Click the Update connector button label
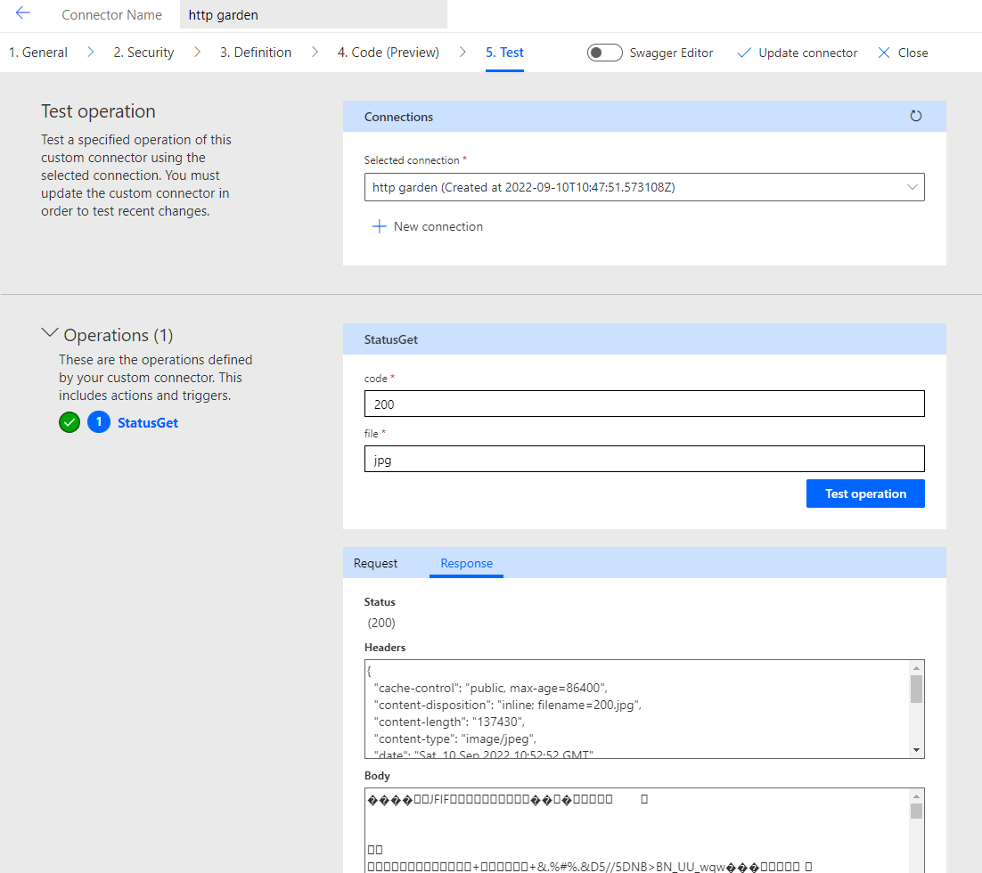Screen dimensions: 982x873 (808, 53)
